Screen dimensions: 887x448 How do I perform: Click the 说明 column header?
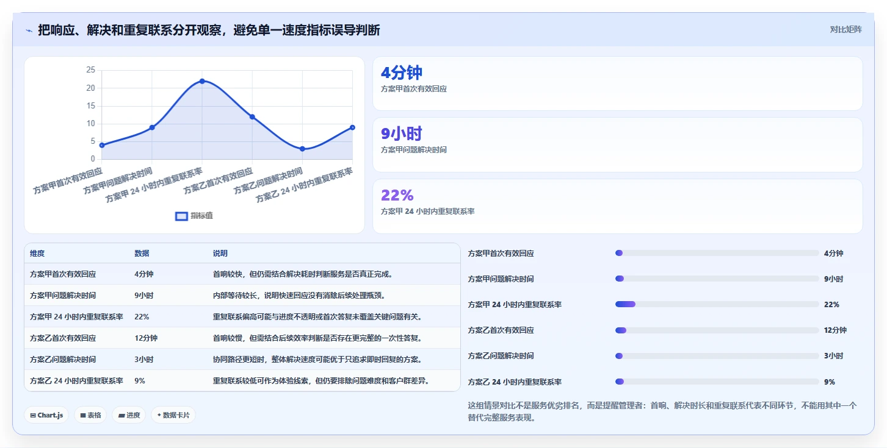[x=220, y=254]
